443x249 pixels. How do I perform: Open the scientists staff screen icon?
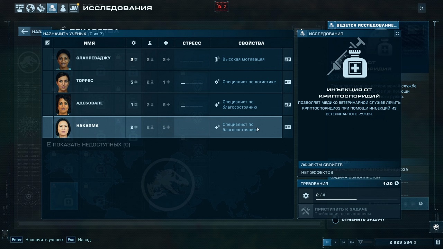pos(63,8)
